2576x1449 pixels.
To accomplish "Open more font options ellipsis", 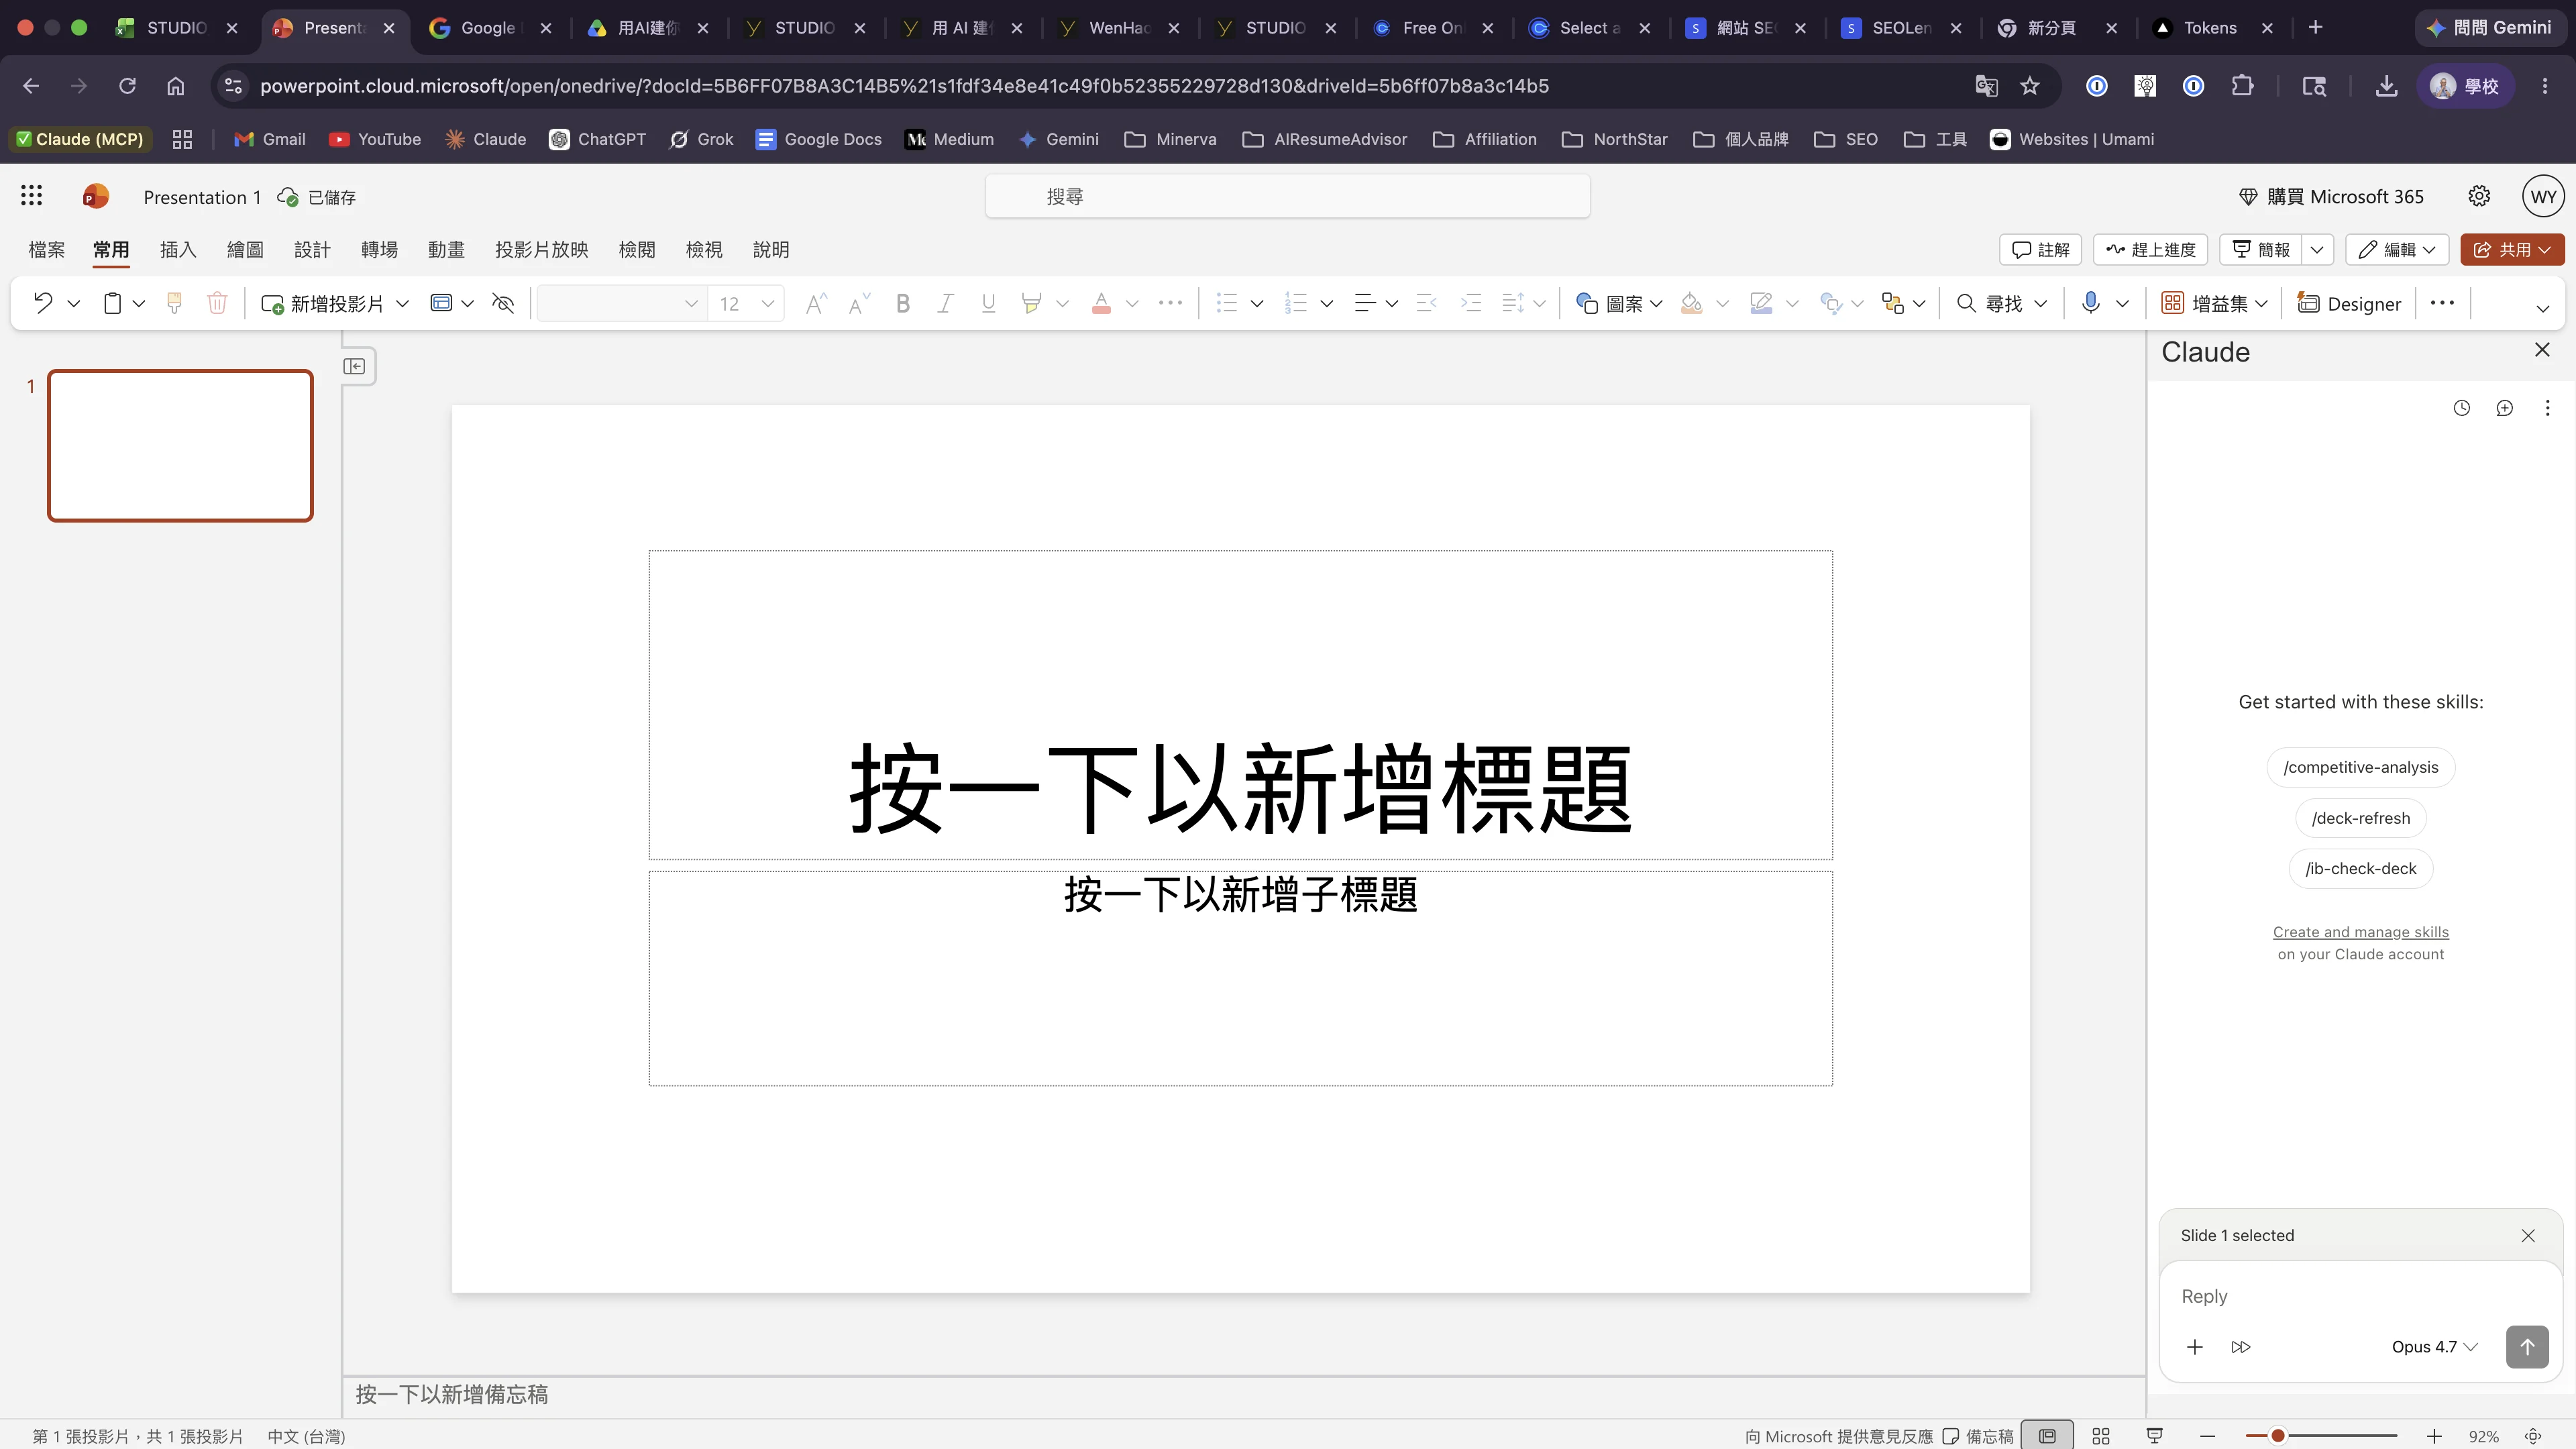I will [x=1170, y=303].
